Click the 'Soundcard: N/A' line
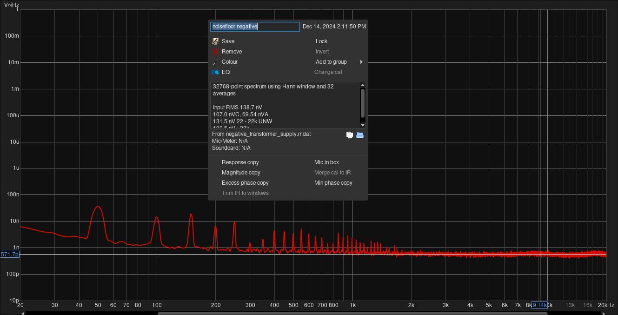This screenshot has height=315, width=618. click(231, 148)
